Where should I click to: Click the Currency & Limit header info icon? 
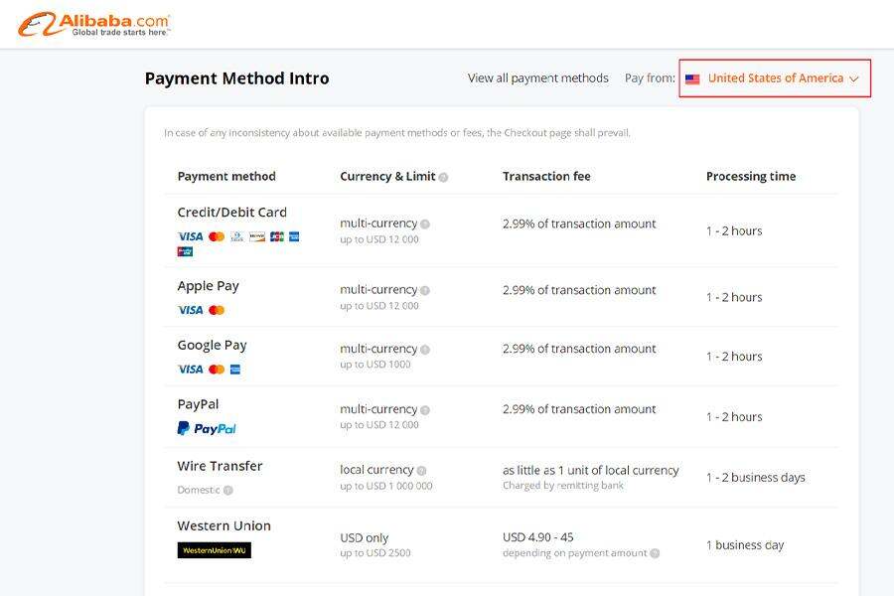(x=443, y=177)
